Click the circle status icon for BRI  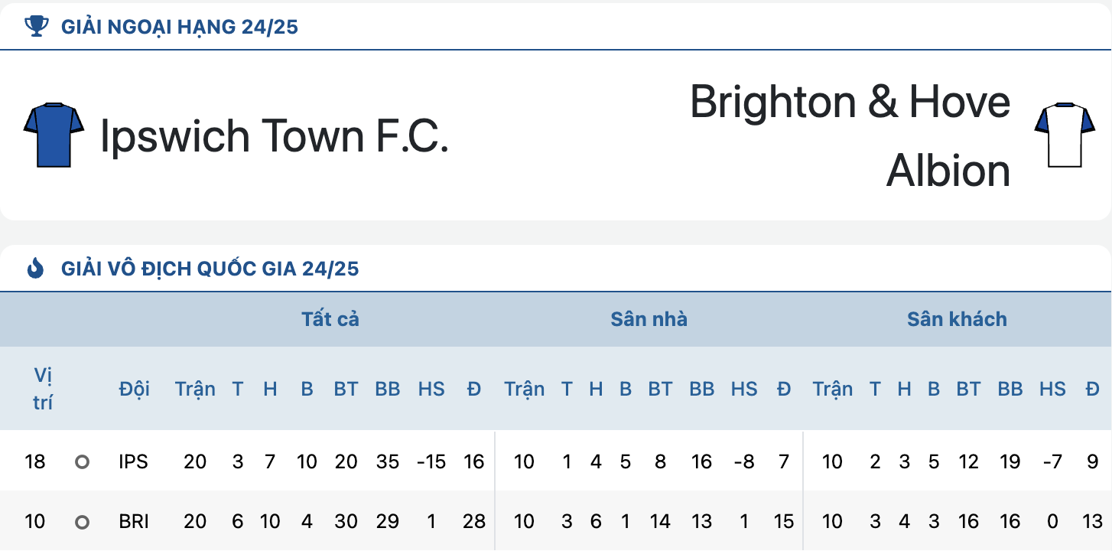(83, 522)
